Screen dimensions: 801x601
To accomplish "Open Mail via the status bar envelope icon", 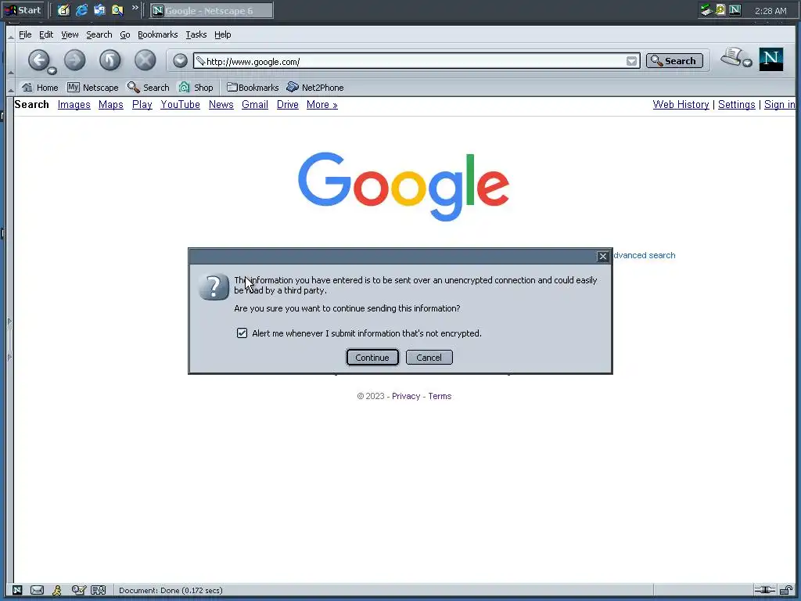I will pos(38,590).
